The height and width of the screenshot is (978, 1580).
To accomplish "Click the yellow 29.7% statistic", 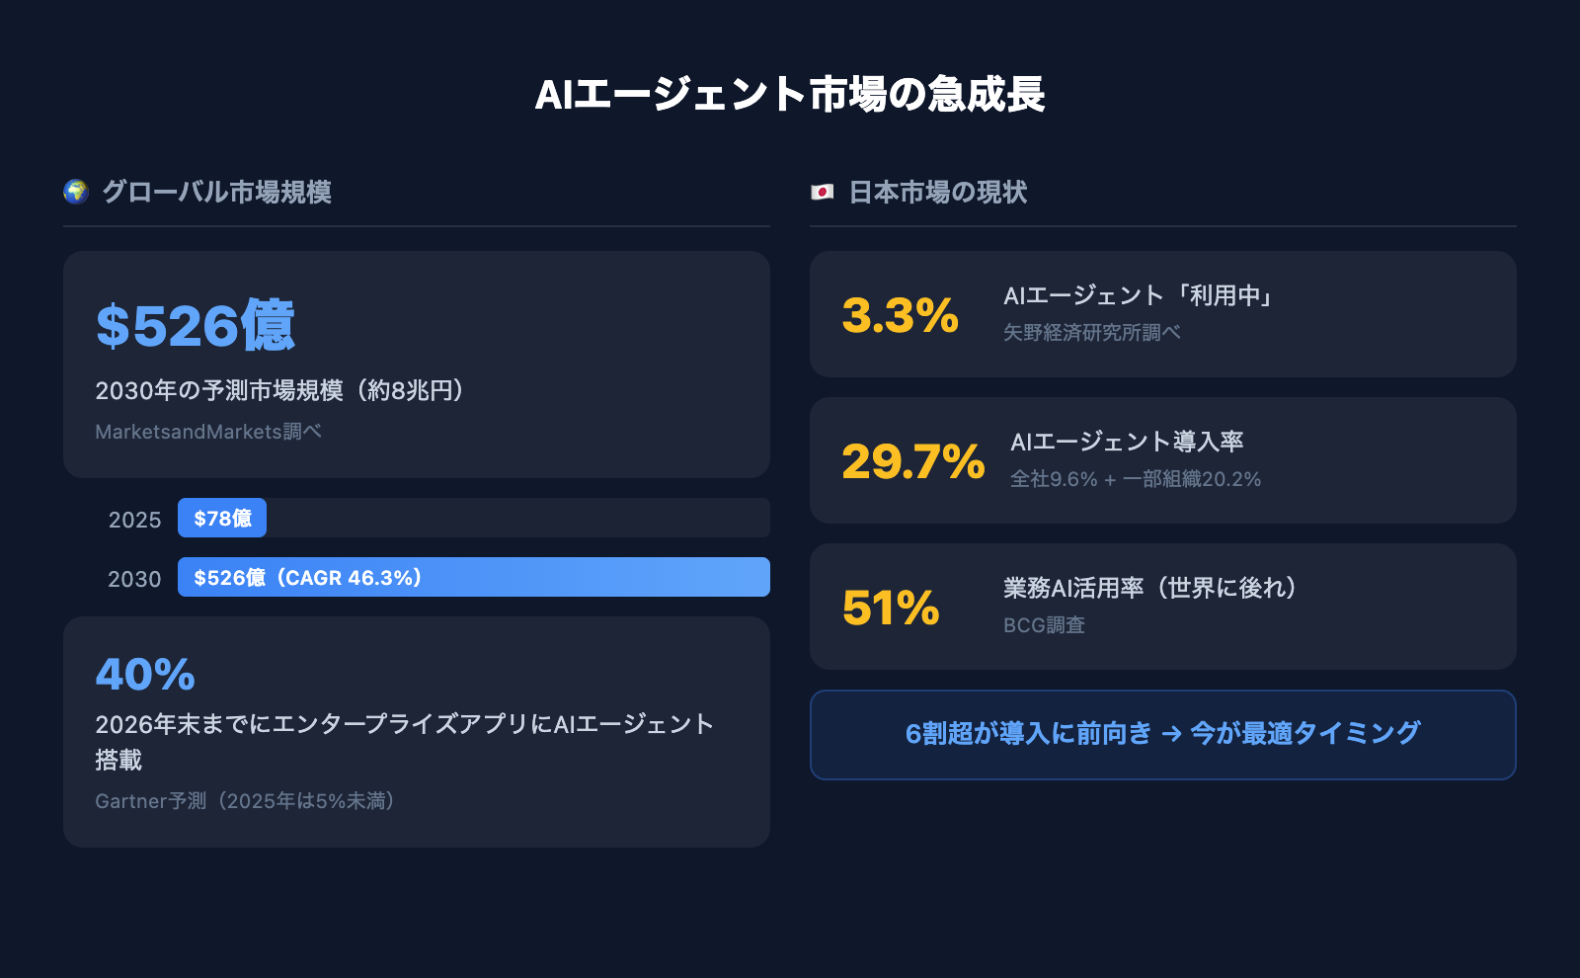I will pos(912,461).
